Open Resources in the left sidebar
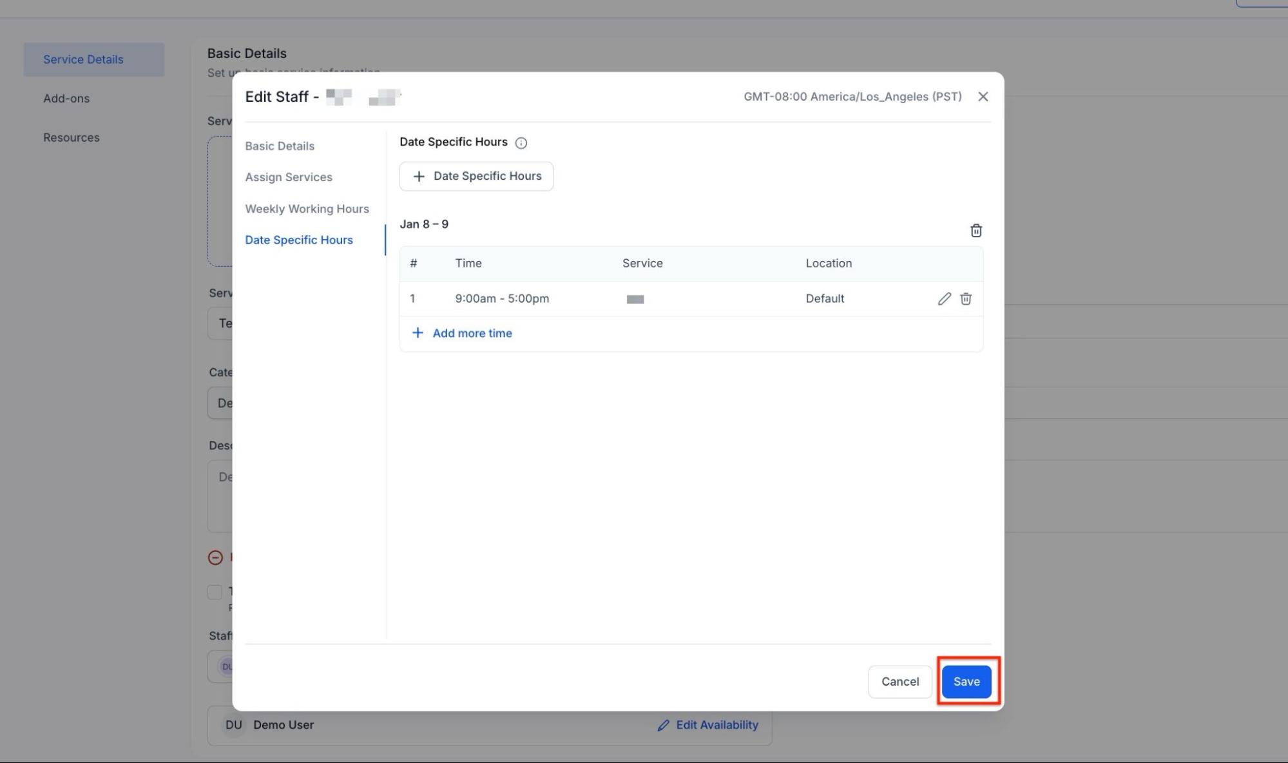Image resolution: width=1288 pixels, height=763 pixels. coord(71,138)
